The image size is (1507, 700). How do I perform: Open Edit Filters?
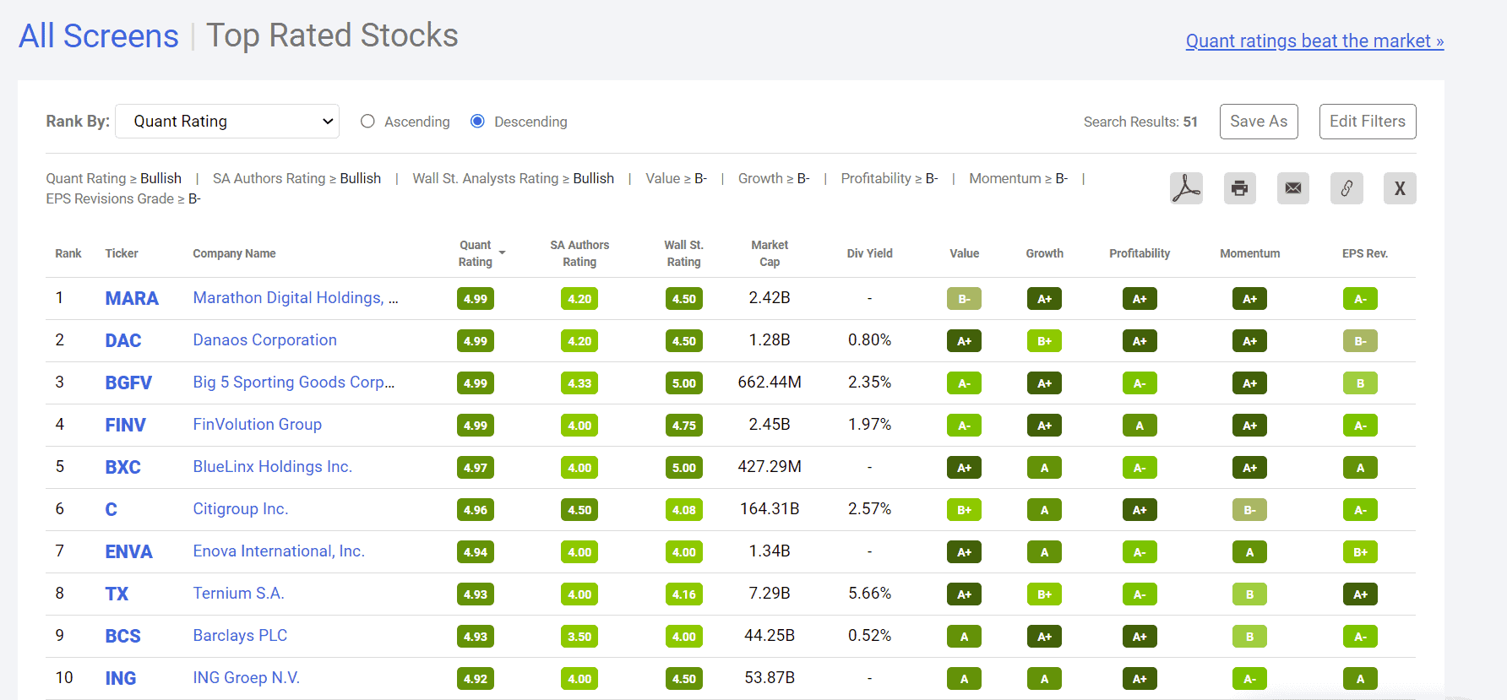[x=1368, y=122]
